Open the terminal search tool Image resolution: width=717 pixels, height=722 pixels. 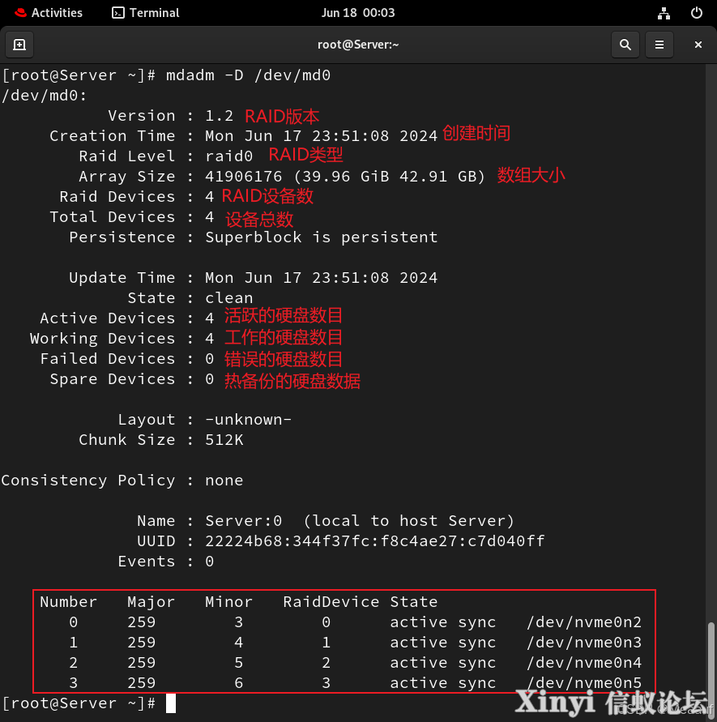tap(625, 45)
